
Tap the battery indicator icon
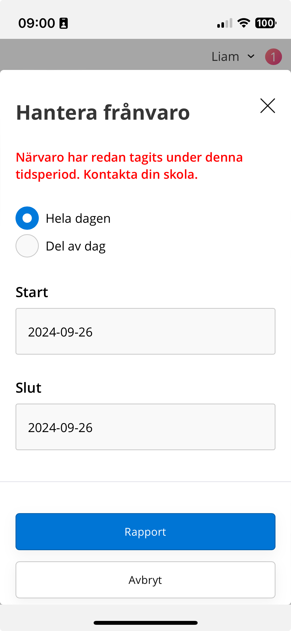click(266, 23)
